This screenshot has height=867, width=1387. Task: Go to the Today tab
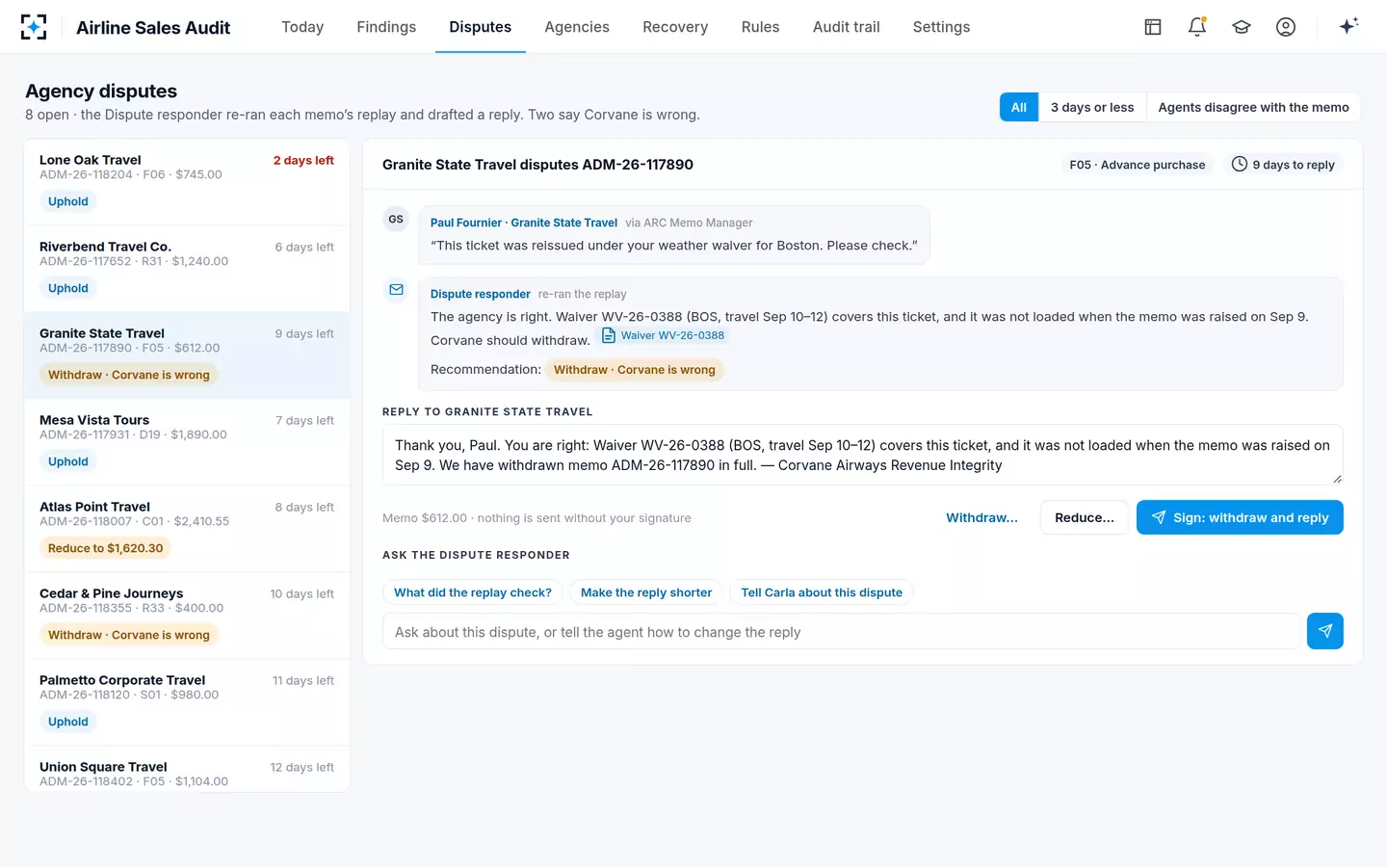302,27
